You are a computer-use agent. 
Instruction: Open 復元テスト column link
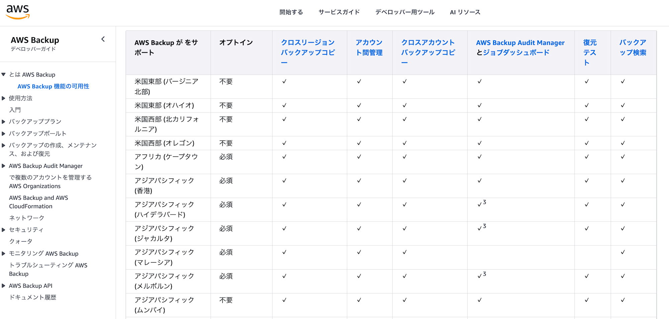tap(590, 52)
